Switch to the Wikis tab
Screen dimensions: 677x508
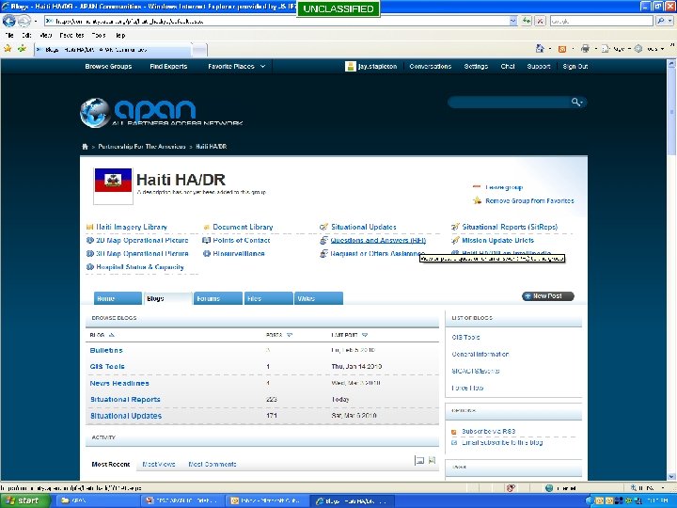coord(319,298)
